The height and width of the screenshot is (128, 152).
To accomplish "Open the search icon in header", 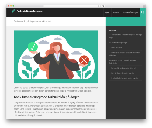I will coord(143,12).
